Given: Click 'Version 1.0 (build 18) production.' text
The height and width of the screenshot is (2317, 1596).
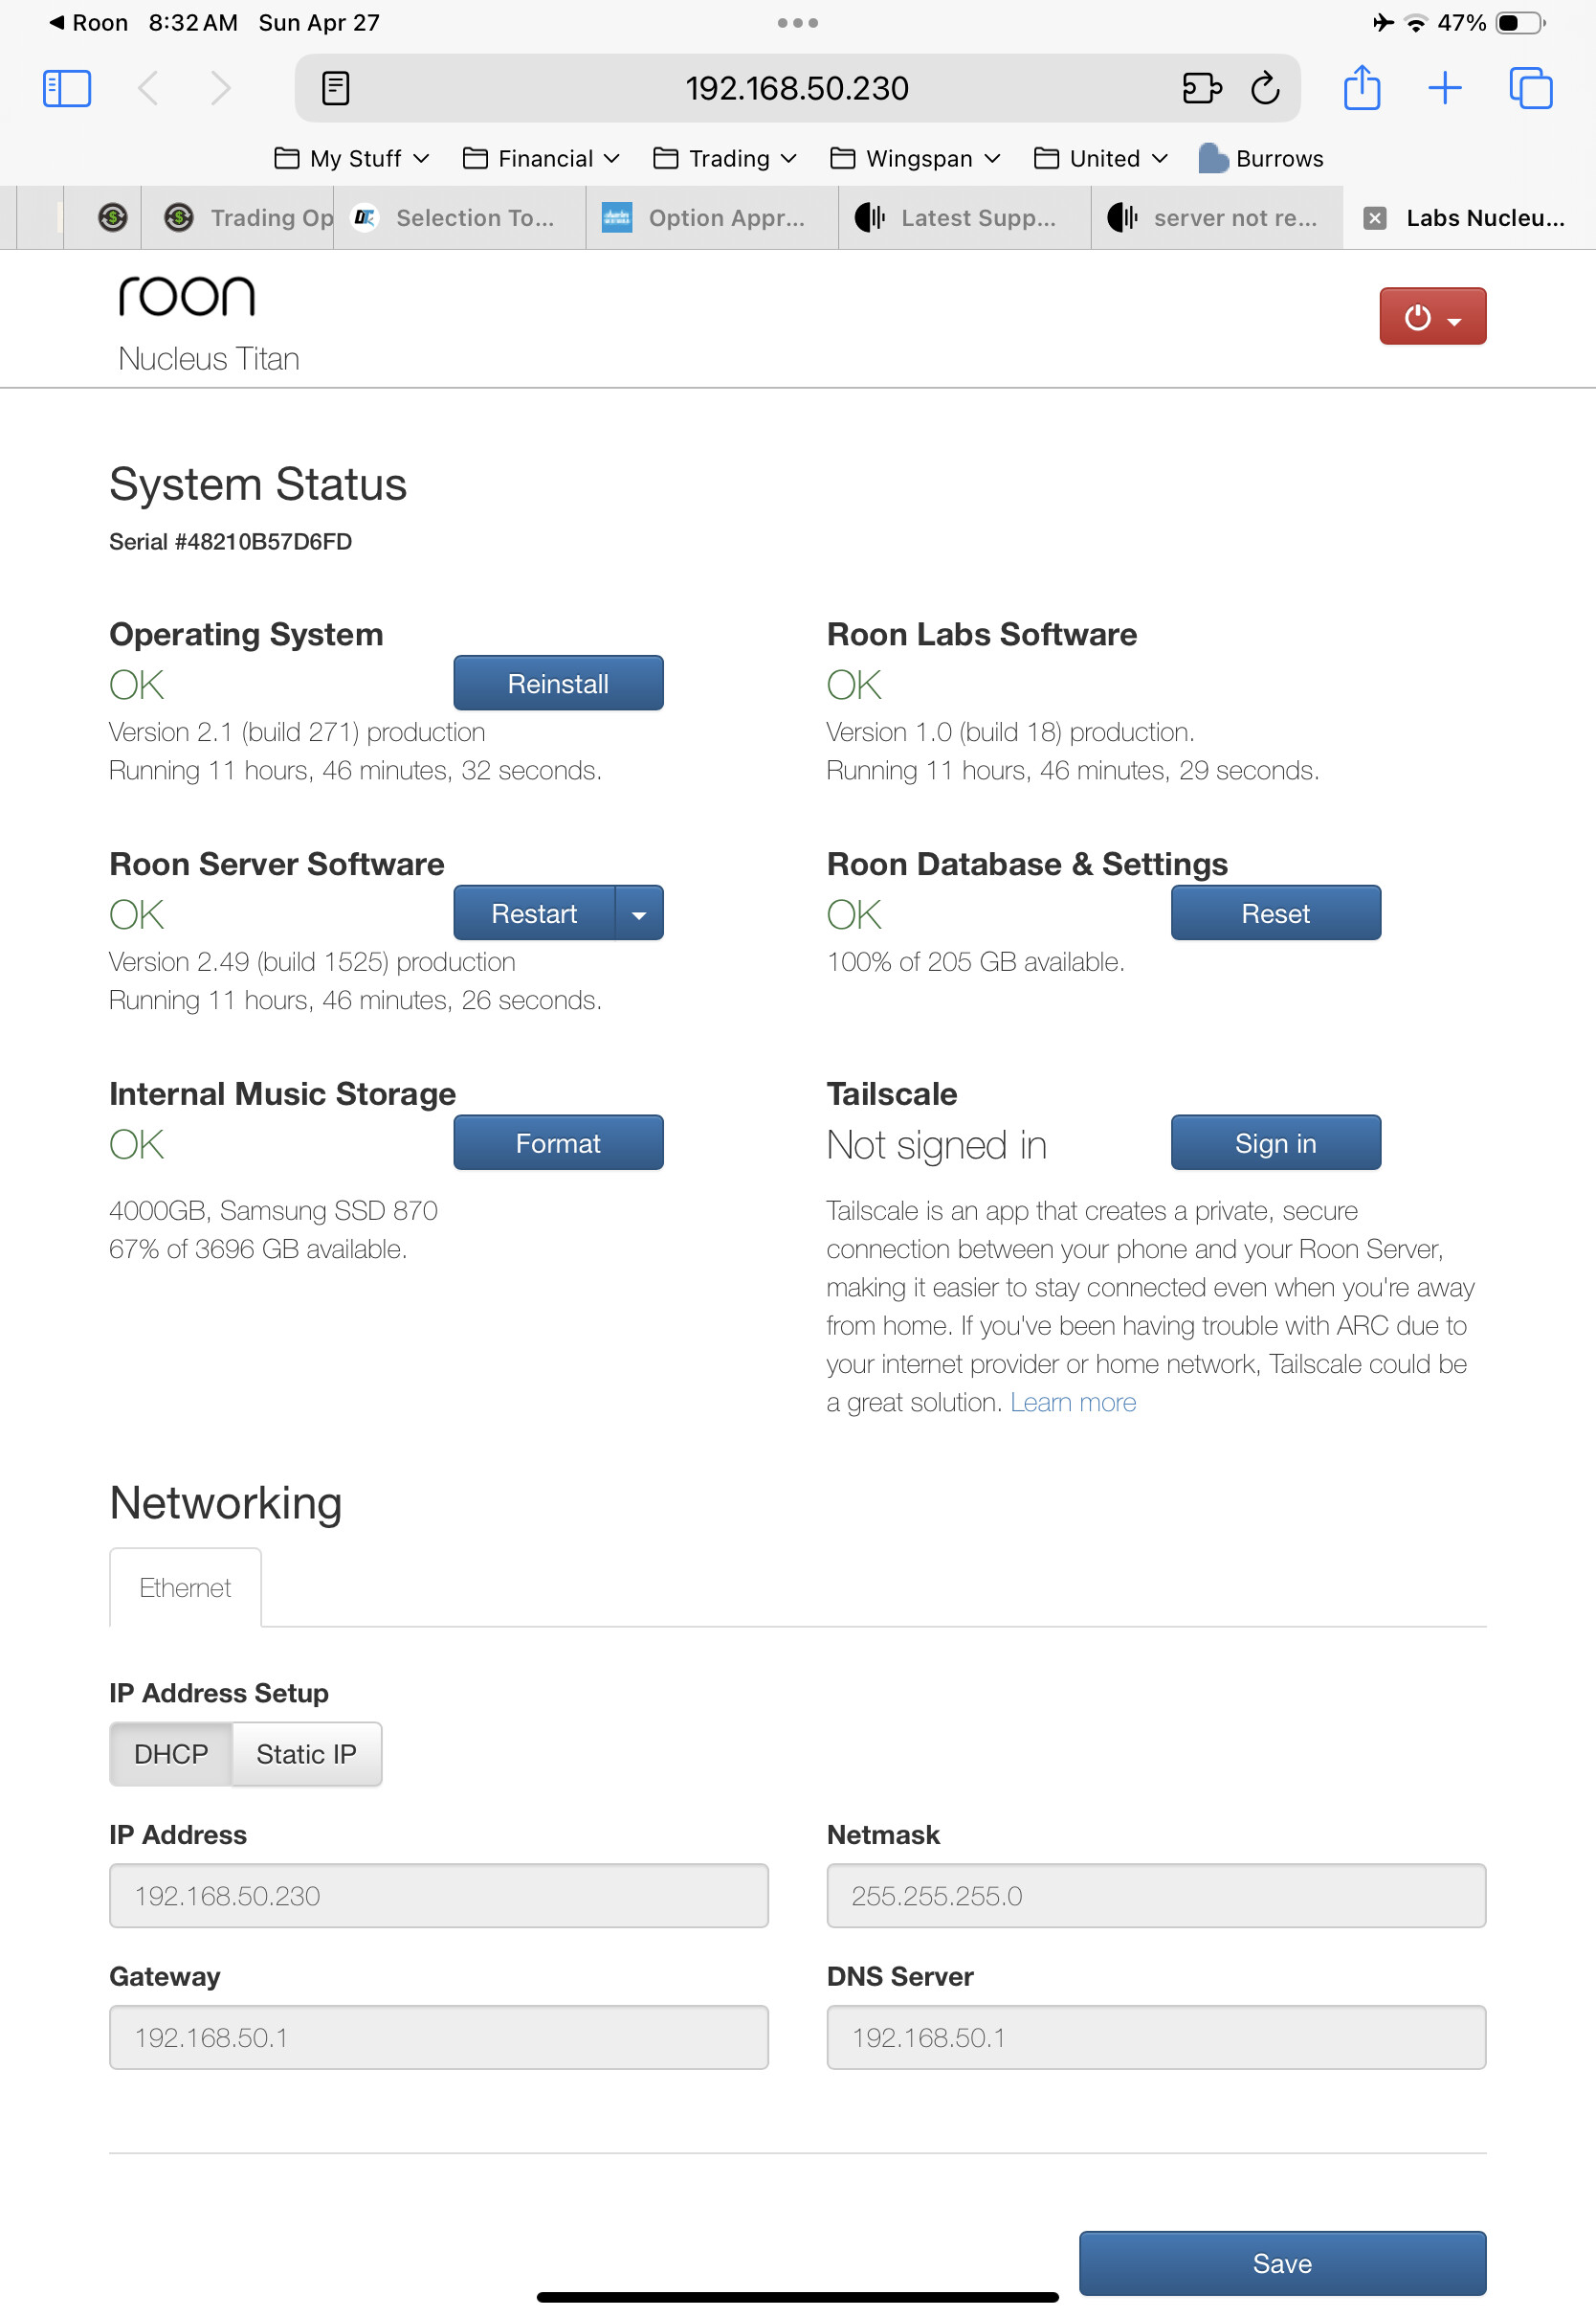Looking at the screenshot, I should point(1010,732).
